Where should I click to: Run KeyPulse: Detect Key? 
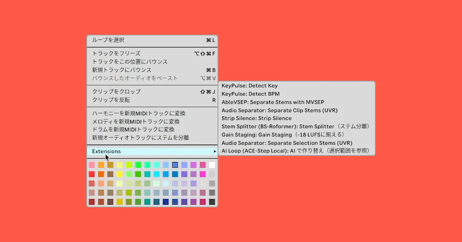tap(296, 86)
